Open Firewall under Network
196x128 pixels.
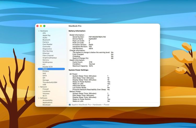pos(45,89)
